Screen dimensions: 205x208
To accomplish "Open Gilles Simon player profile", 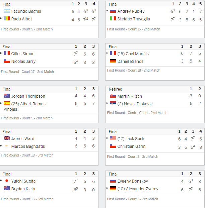I will coord(23,54).
